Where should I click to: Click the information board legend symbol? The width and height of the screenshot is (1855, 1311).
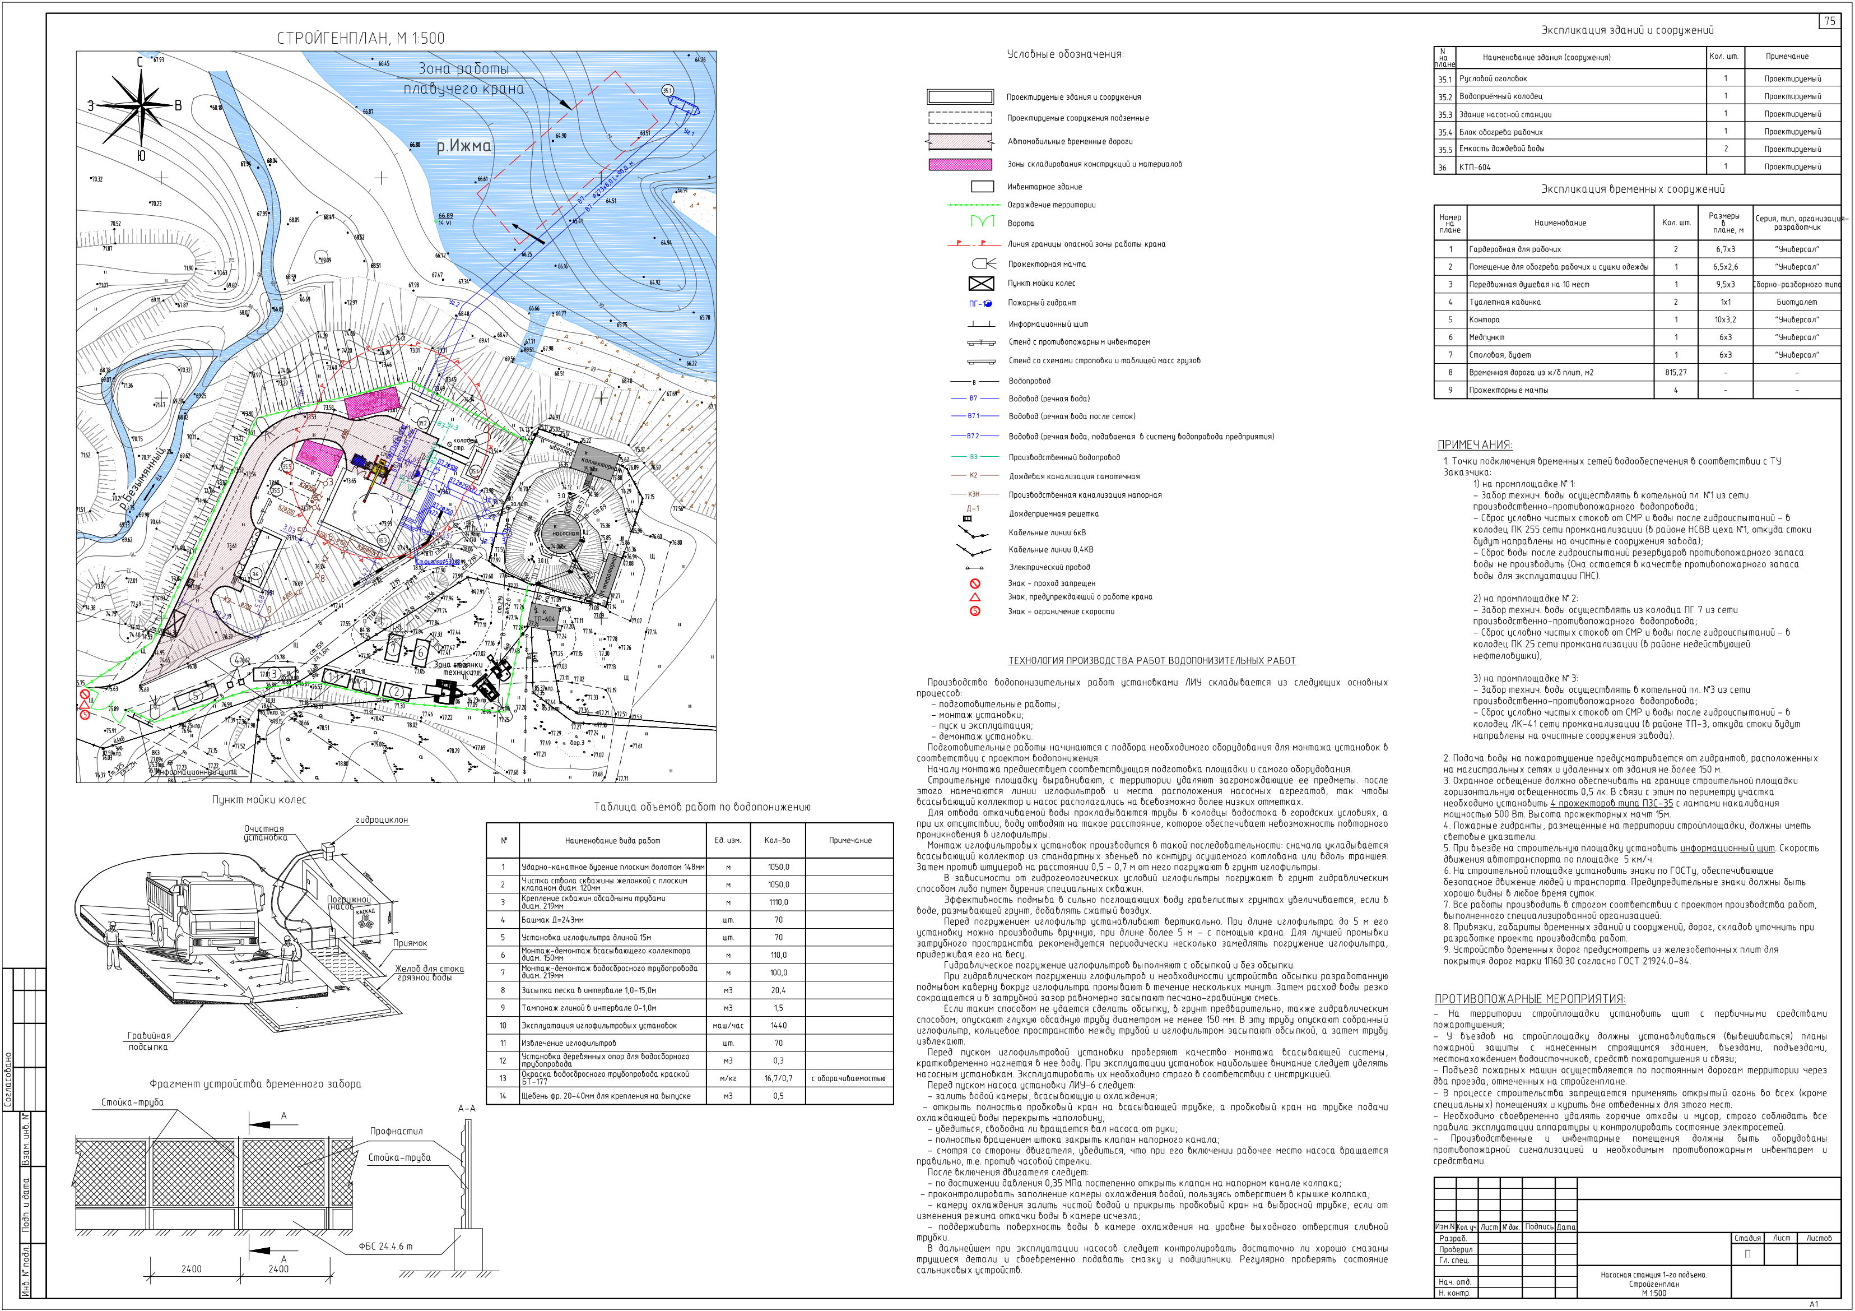click(x=981, y=323)
